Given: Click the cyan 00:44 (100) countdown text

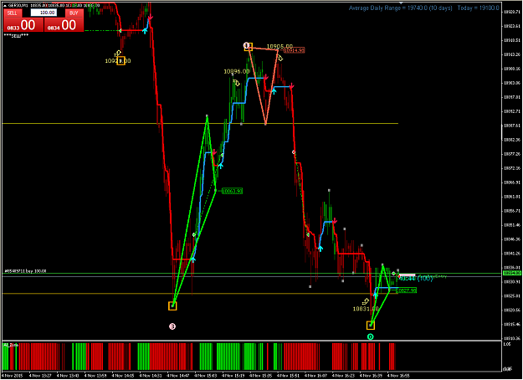Looking at the screenshot, I should coord(416,278).
